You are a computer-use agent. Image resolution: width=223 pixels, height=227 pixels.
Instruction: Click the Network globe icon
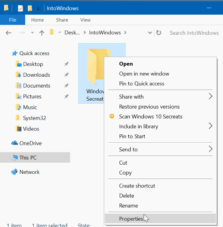point(14,172)
